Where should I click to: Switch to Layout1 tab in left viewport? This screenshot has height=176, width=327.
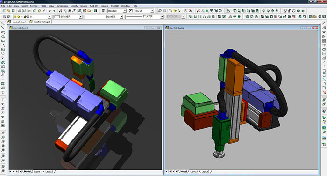pyautogui.click(x=37, y=172)
